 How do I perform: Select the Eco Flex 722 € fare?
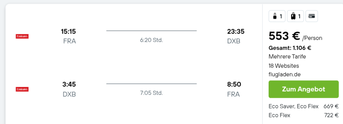tap(304, 115)
